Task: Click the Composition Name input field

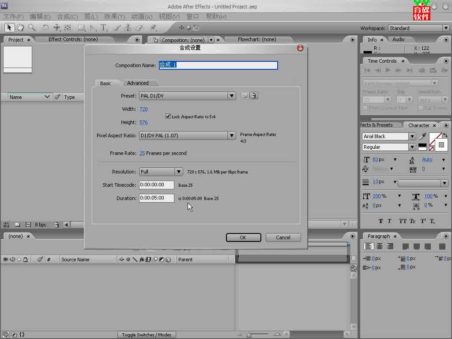Action: coord(218,65)
